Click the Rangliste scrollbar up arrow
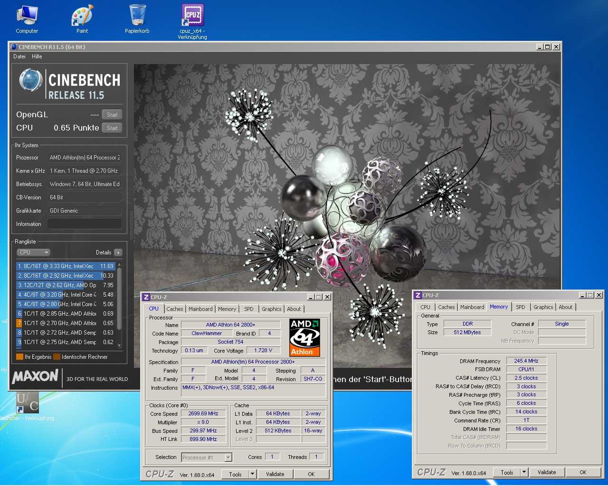 (119, 264)
